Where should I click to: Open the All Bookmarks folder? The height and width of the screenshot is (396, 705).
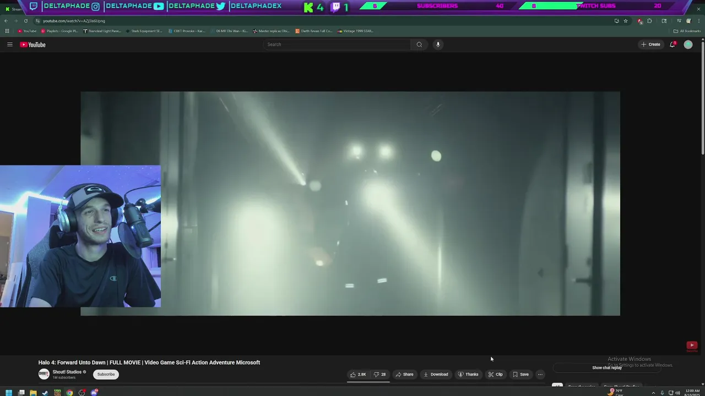click(x=687, y=31)
